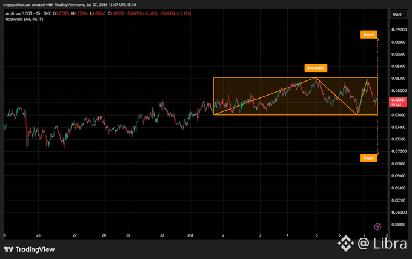Click the srigopalbhattad created with TradingView.com header
This screenshot has width=412, height=259.
tap(70, 5)
